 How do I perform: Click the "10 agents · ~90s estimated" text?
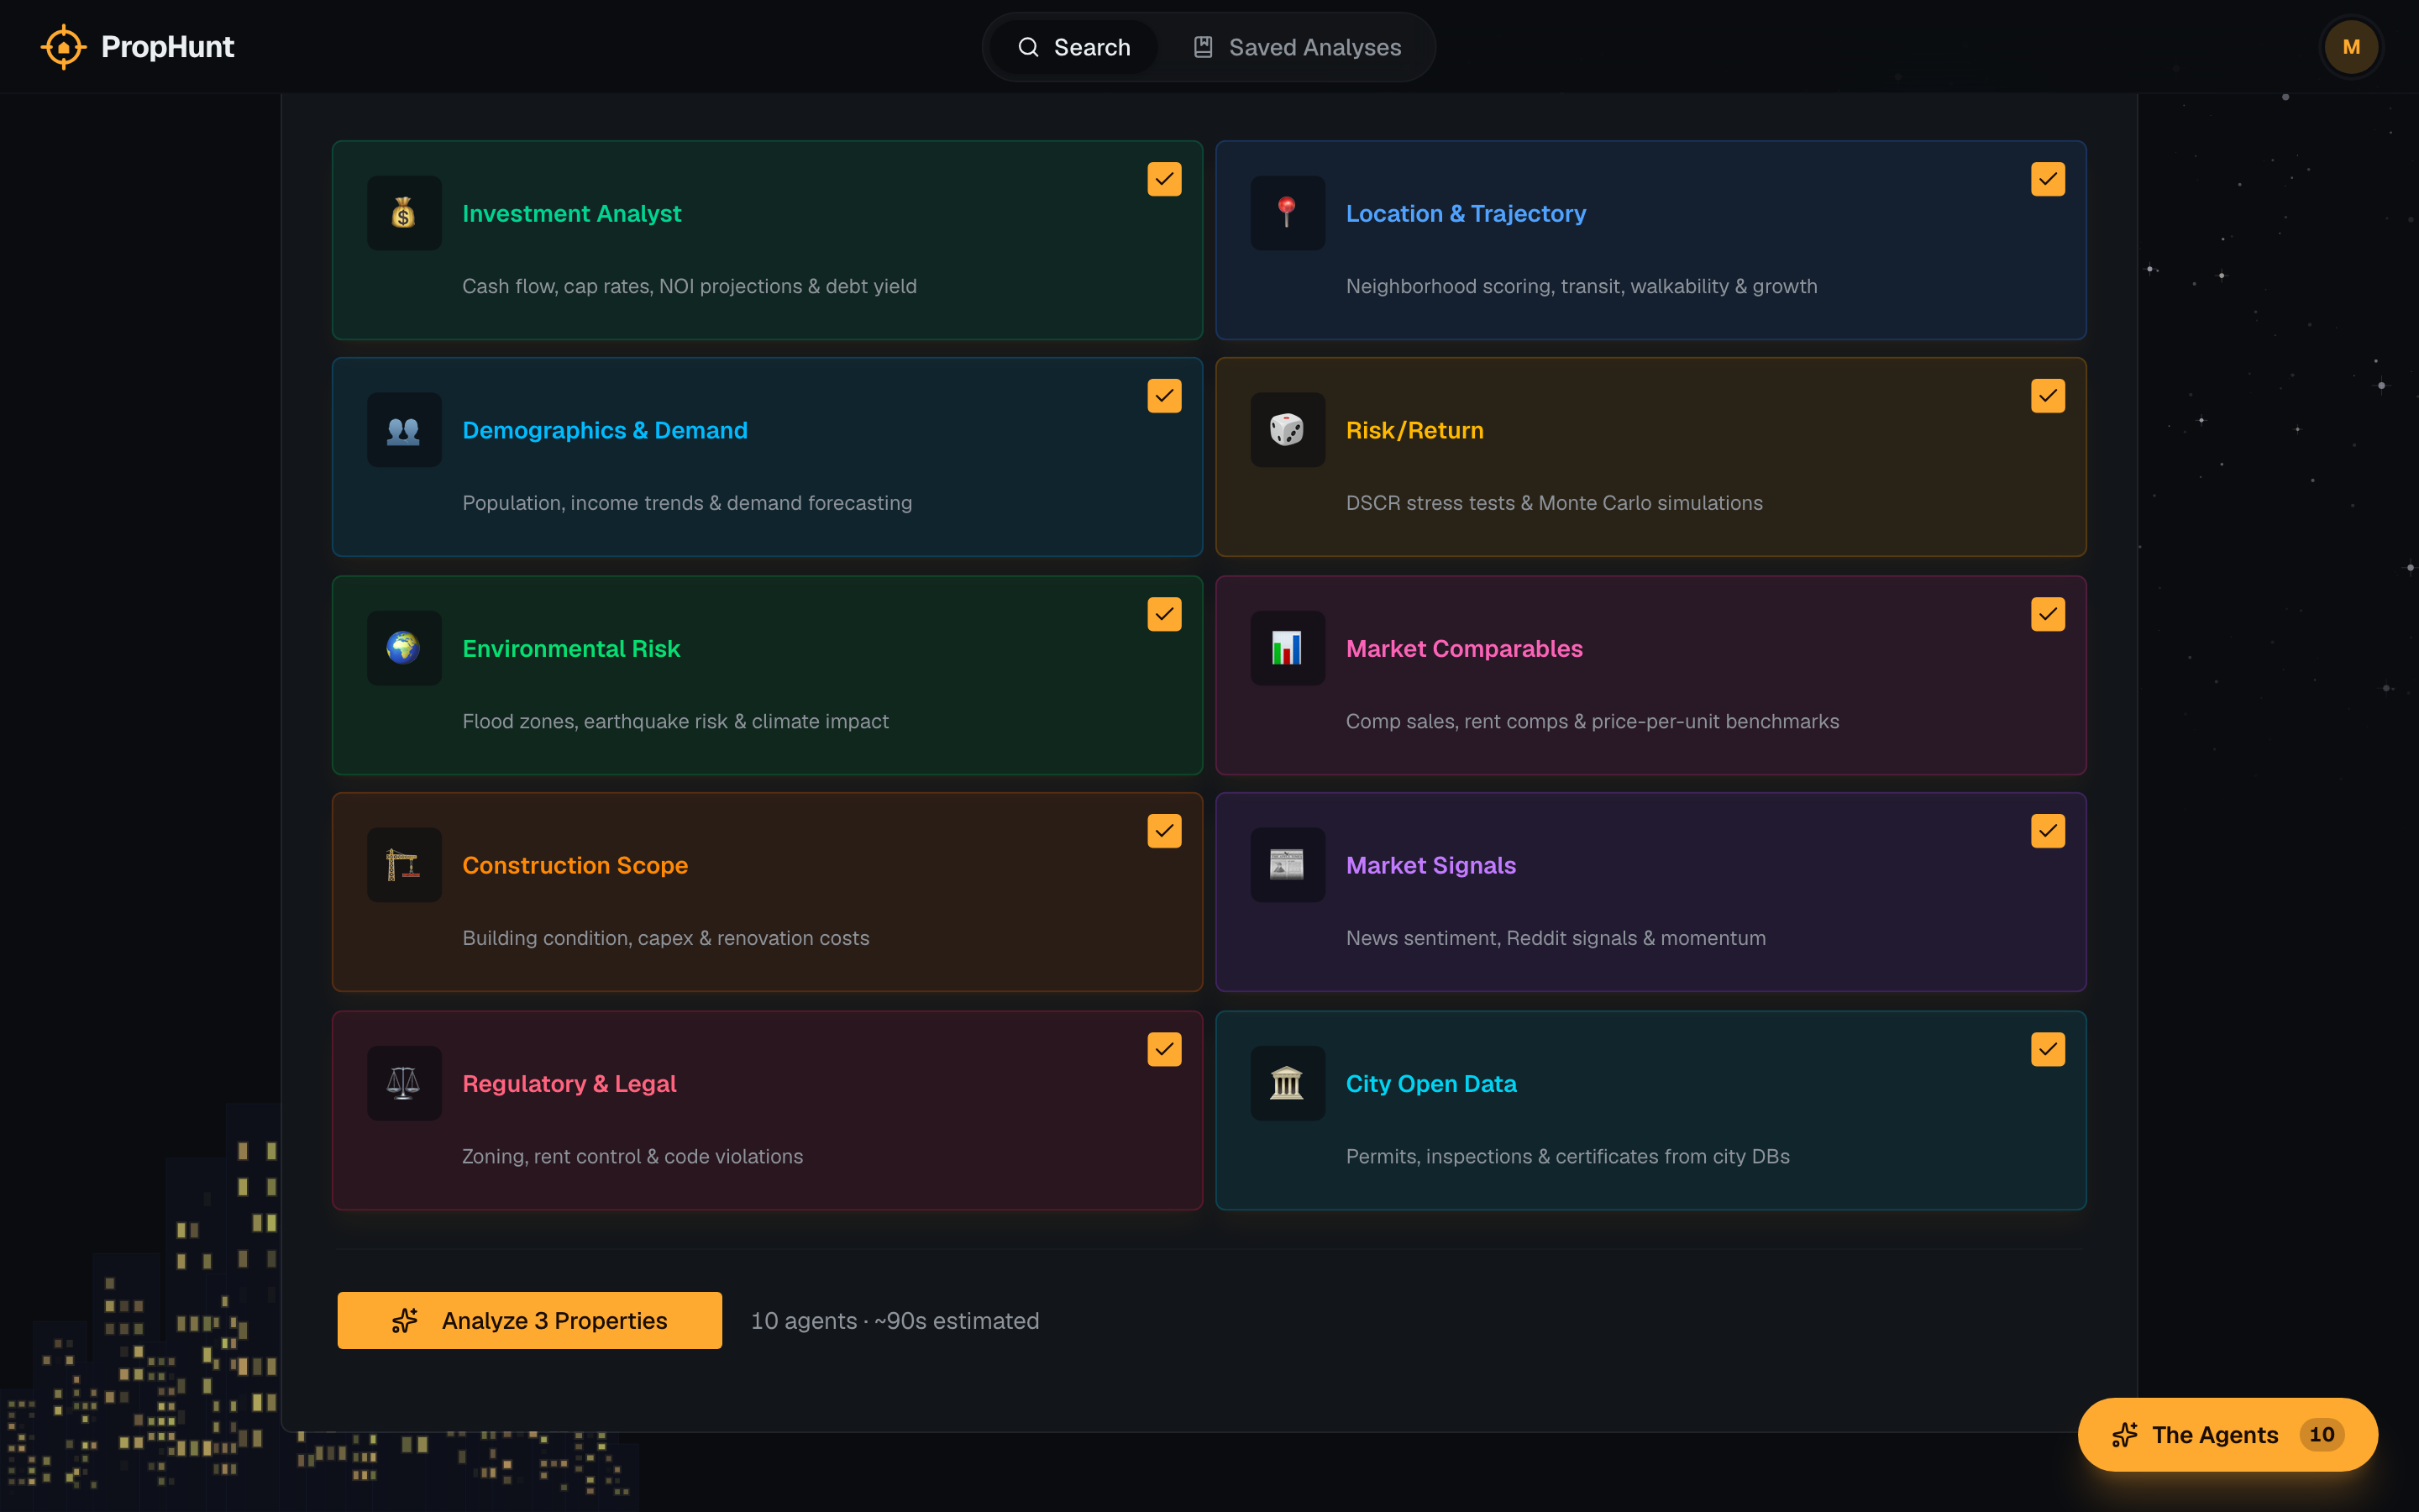point(895,1321)
